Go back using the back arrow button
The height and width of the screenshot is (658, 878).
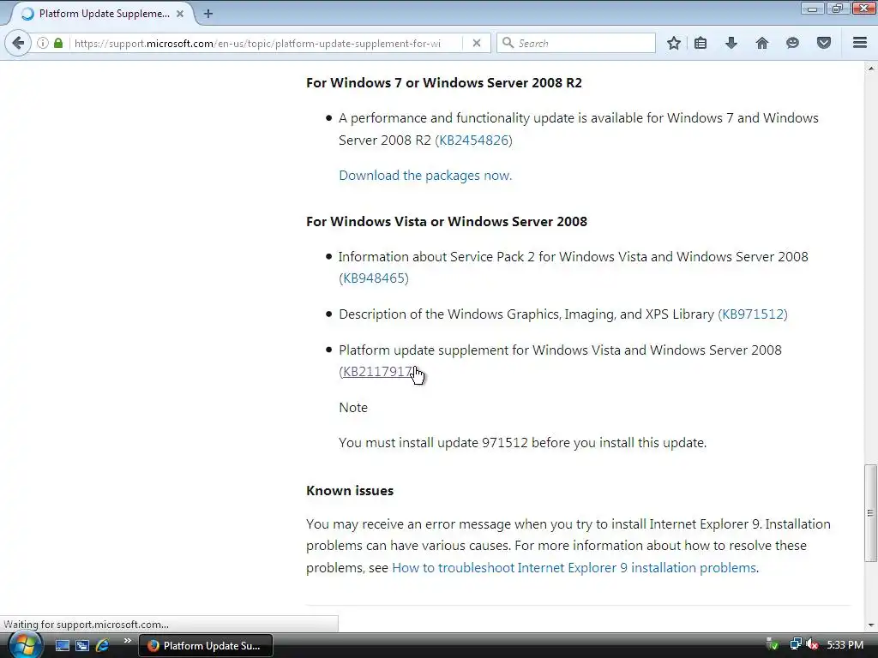tap(18, 43)
